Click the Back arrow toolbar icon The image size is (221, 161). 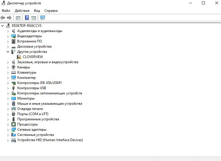pos(3,18)
